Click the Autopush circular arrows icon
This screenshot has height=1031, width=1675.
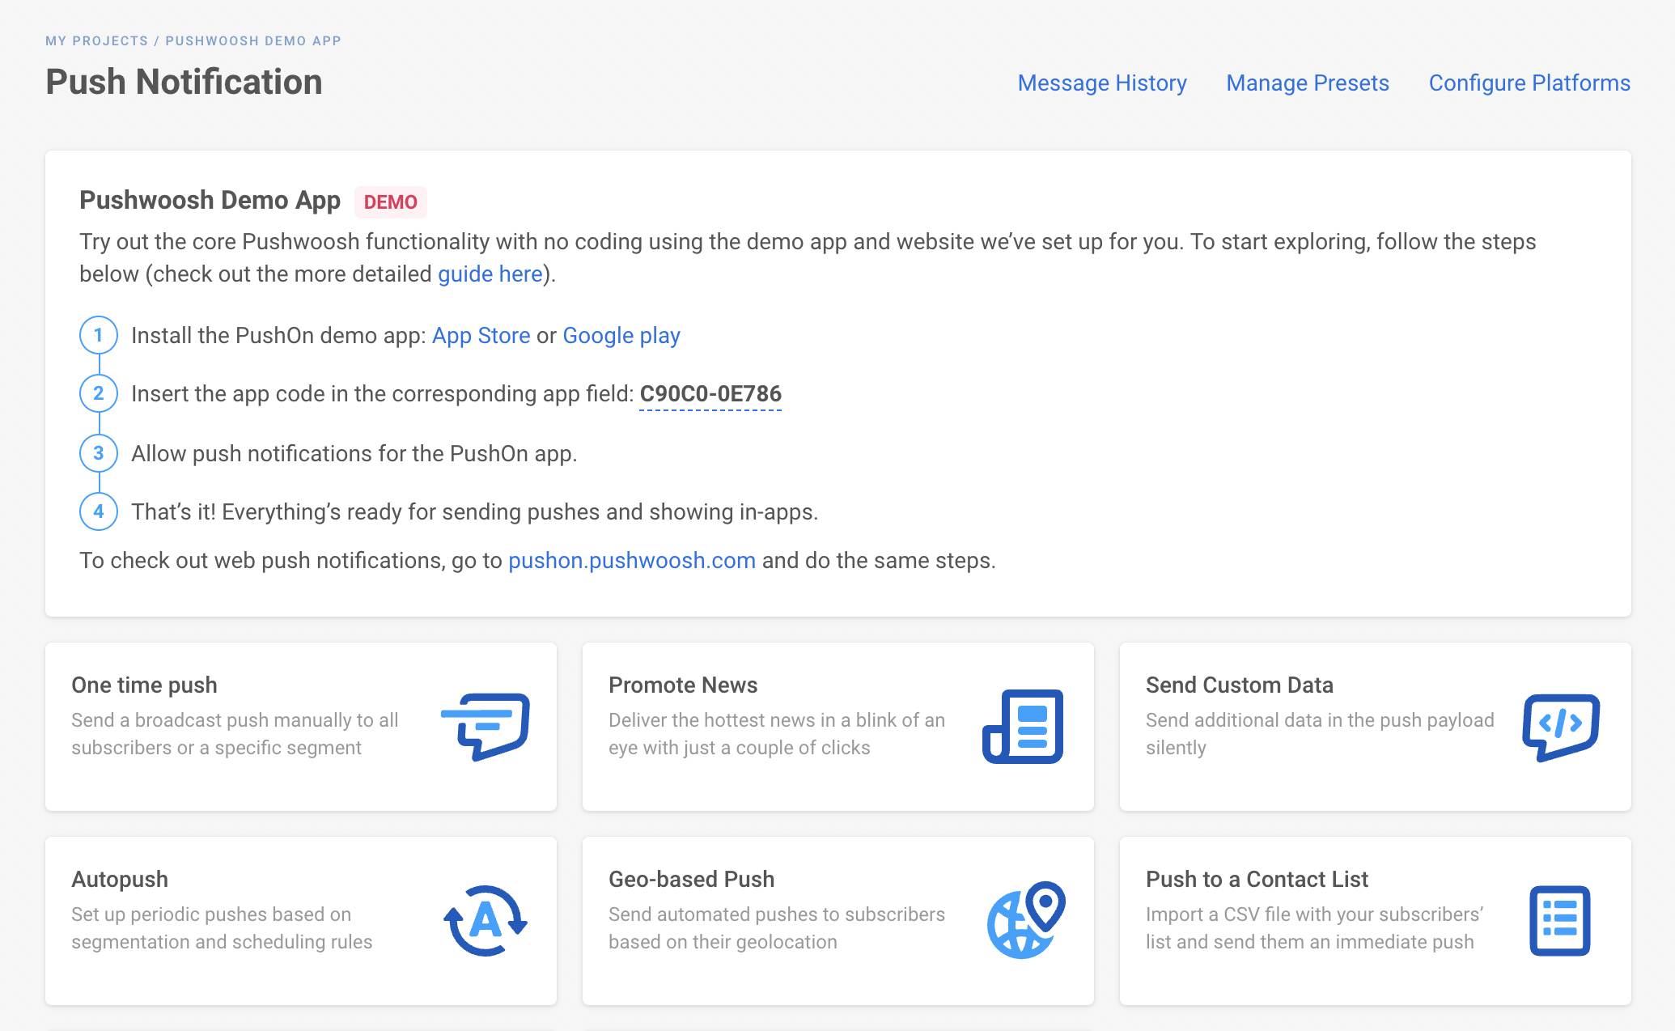point(486,921)
